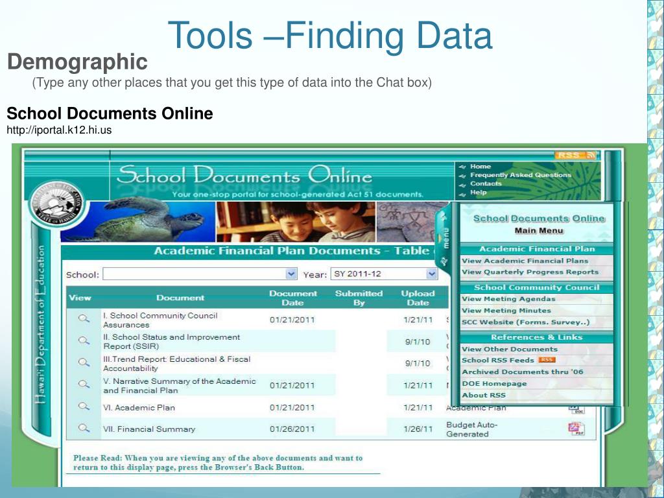Click the Submitted By column header
664x498 pixels.
point(359,298)
